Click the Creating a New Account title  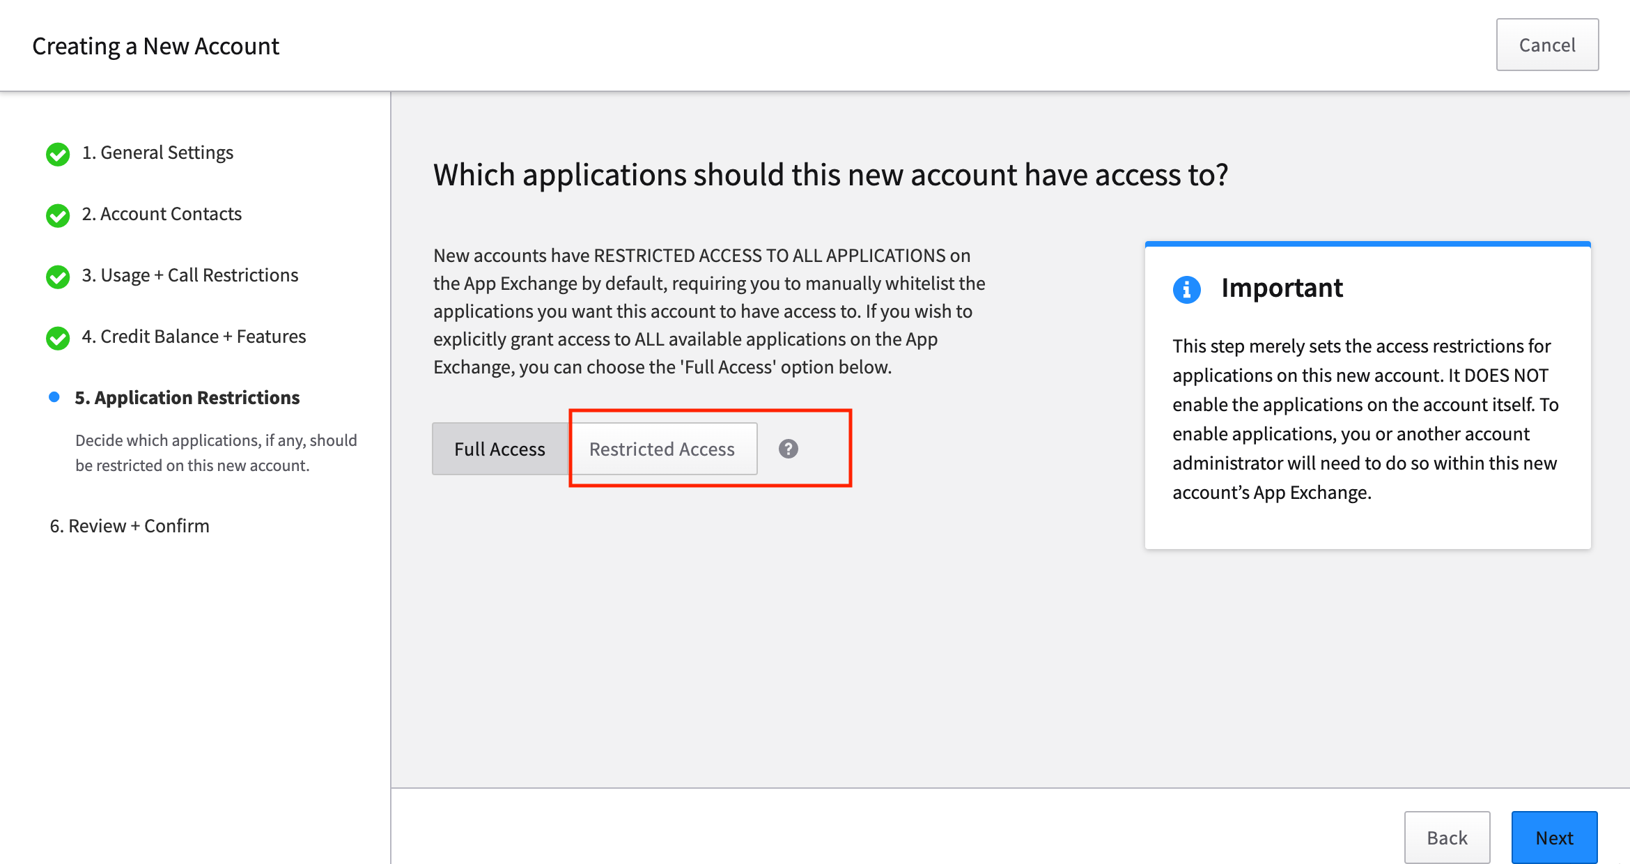(155, 46)
